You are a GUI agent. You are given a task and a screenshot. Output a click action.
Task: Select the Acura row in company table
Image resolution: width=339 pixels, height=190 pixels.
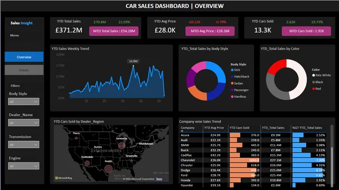253,135
